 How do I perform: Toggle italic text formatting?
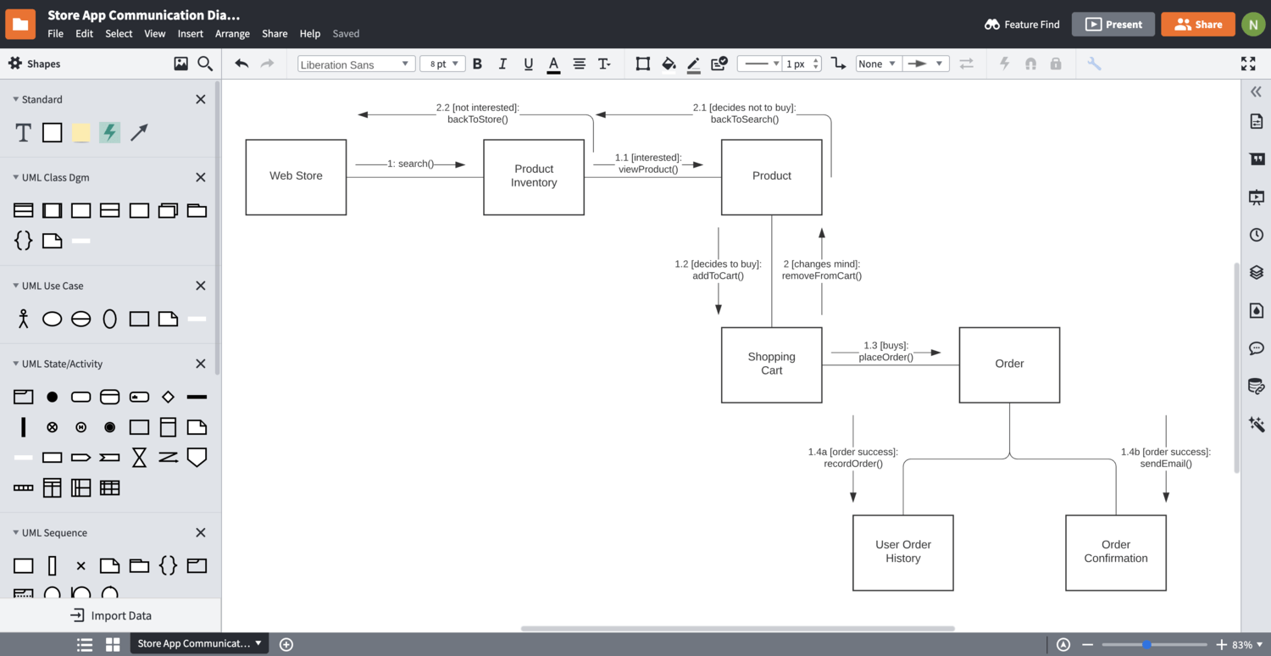[x=502, y=63]
